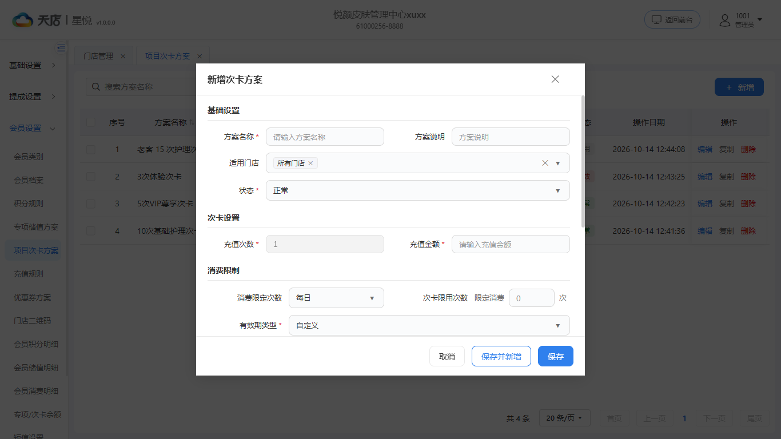
Task: Open 会员类别 in the sidebar
Action: (29, 157)
